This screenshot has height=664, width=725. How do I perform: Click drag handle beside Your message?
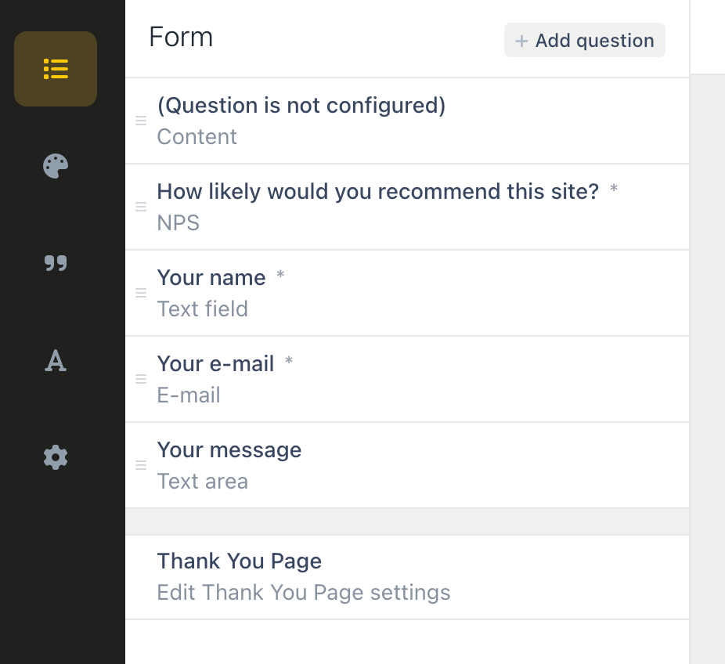(x=141, y=465)
